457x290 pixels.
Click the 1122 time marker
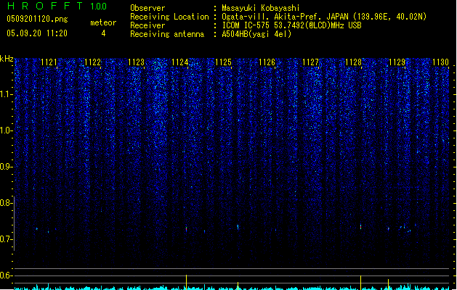pos(92,62)
